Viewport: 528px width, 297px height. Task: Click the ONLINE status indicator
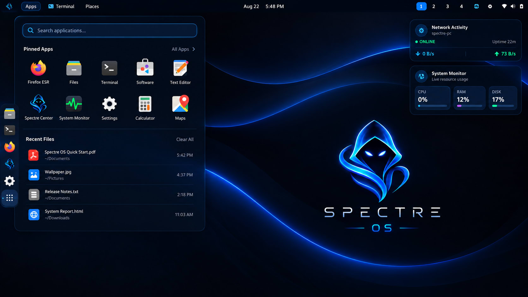tap(425, 42)
